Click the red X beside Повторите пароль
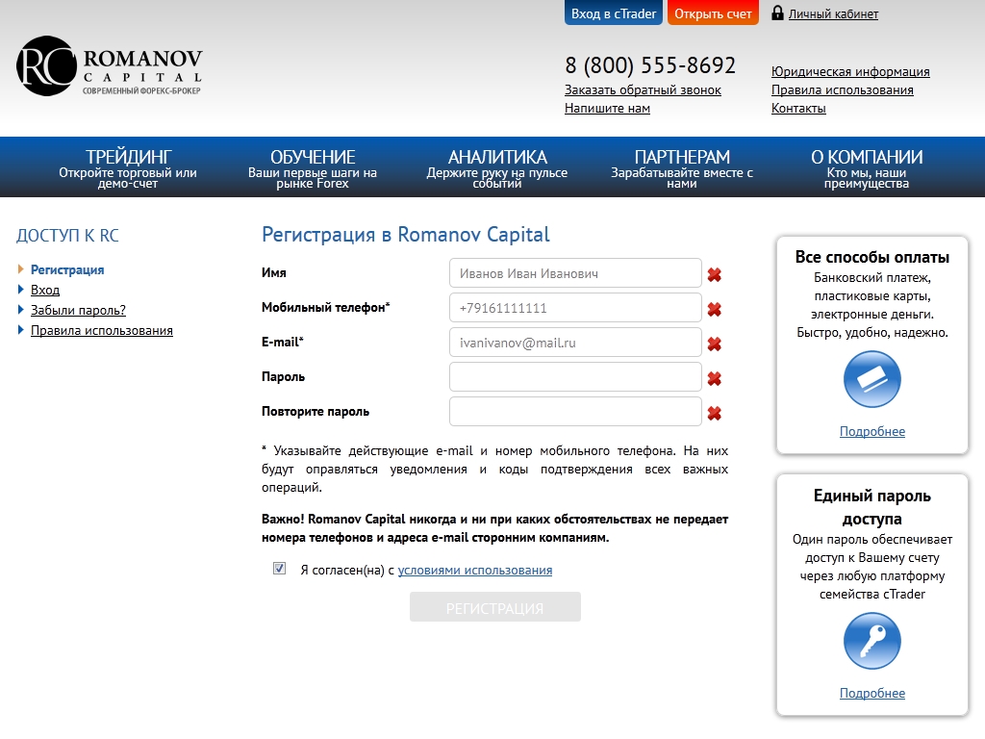The image size is (985, 739). 714,414
